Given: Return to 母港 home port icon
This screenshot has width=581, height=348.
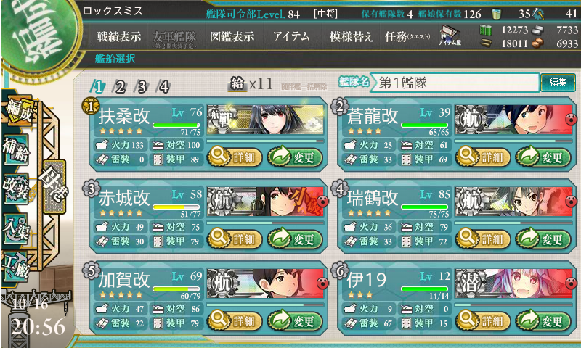Looking at the screenshot, I should (x=54, y=187).
